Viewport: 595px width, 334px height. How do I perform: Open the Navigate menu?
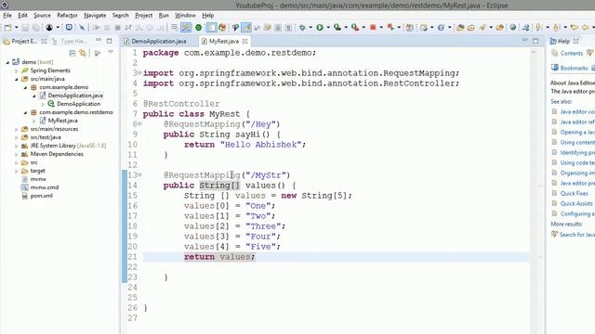click(x=95, y=16)
